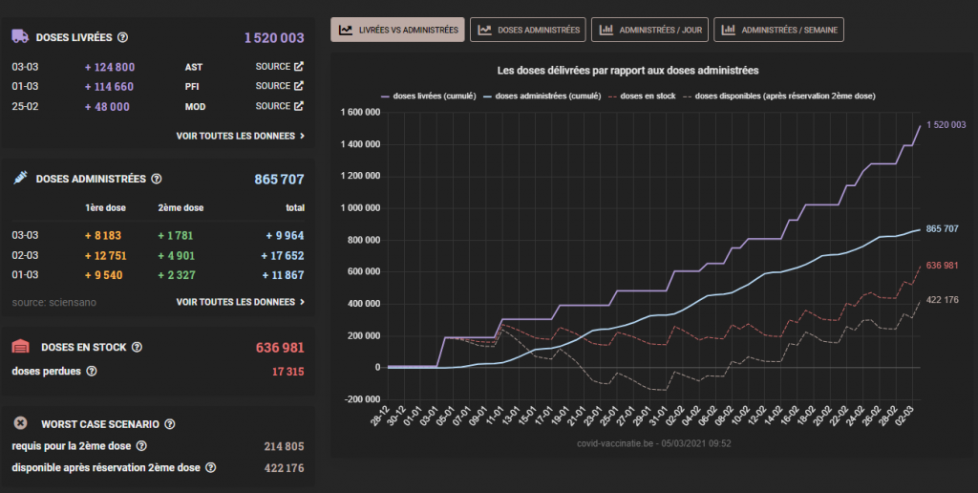
Task: Open the Administrées / Jour tab
Action: click(x=650, y=30)
